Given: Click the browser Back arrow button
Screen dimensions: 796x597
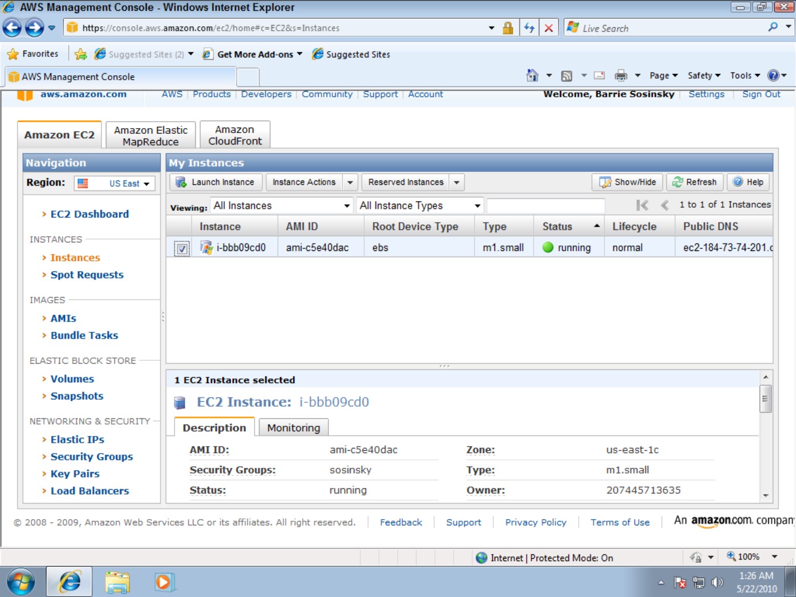Looking at the screenshot, I should pyautogui.click(x=13, y=27).
